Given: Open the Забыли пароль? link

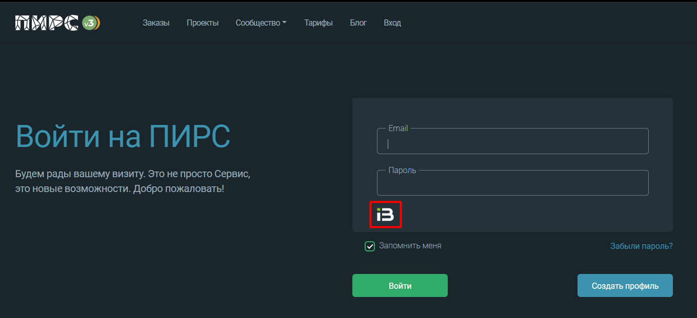Looking at the screenshot, I should (x=641, y=246).
